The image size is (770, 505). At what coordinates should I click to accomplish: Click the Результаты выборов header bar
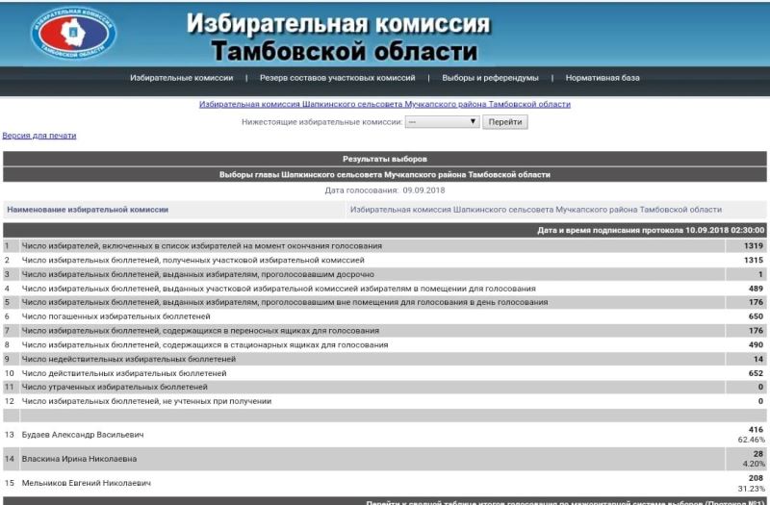tap(384, 159)
